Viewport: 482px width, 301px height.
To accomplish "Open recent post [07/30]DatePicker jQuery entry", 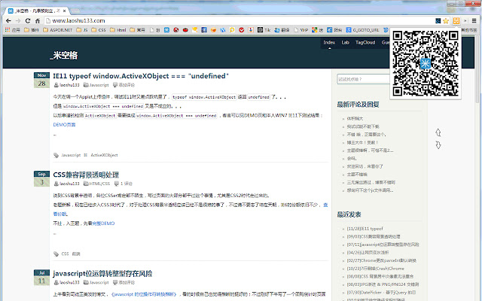I will point(381,293).
